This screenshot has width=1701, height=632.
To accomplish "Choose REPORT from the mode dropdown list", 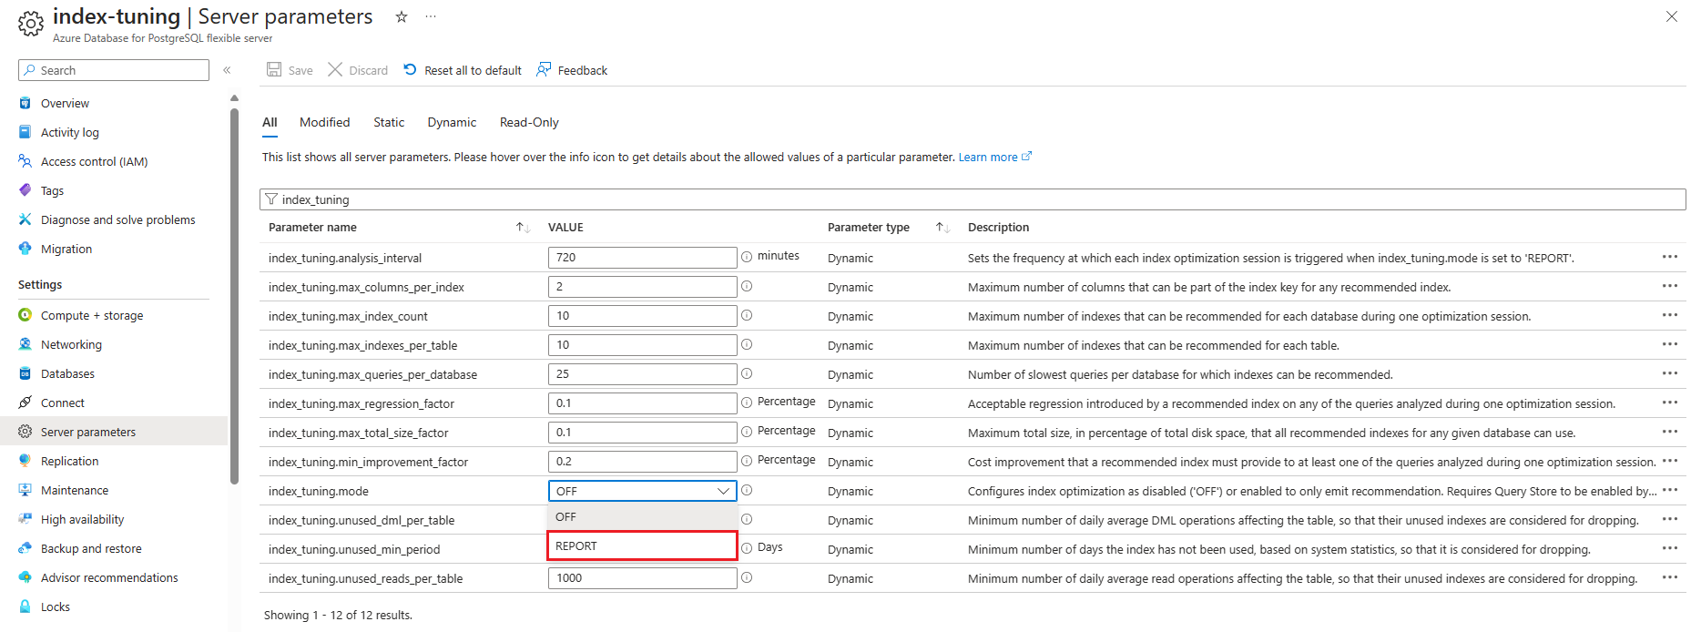I will (x=642, y=545).
